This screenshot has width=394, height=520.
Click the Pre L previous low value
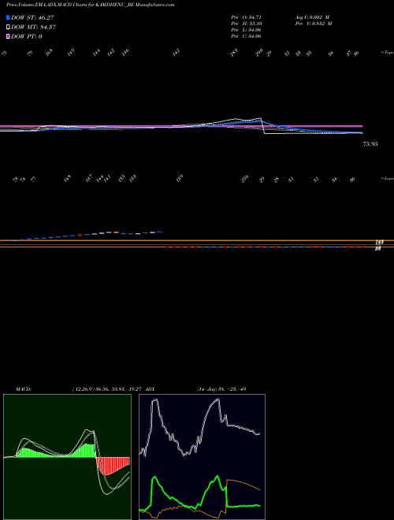pos(247,30)
